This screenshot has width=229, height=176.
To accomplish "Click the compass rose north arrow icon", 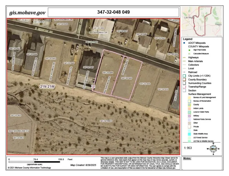I will click(x=212, y=149).
